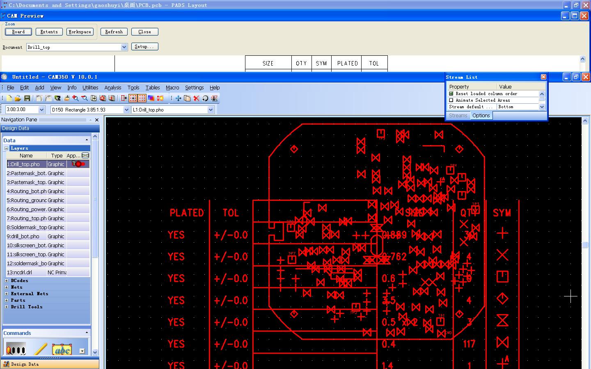Switch to the Options tab in Stream List
591x369 pixels.
[481, 116]
